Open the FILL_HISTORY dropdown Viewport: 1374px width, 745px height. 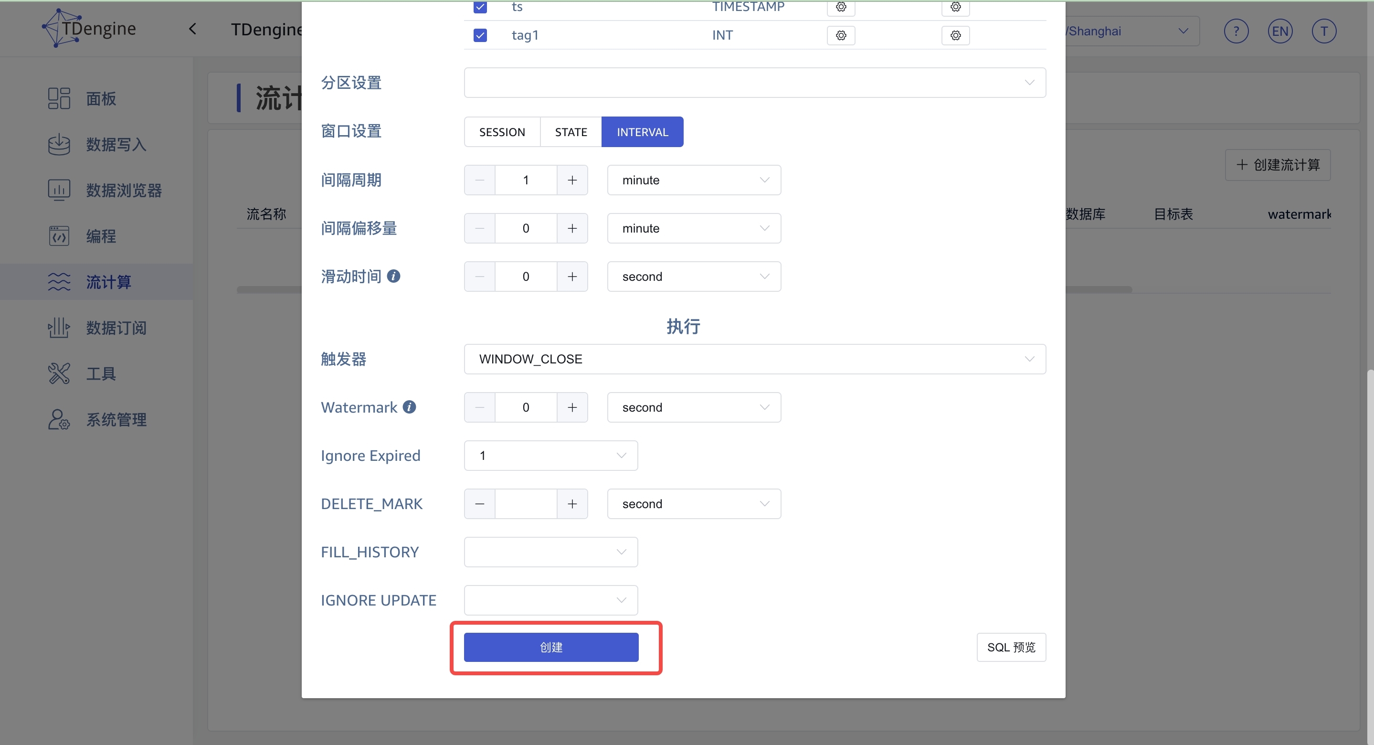click(x=550, y=552)
